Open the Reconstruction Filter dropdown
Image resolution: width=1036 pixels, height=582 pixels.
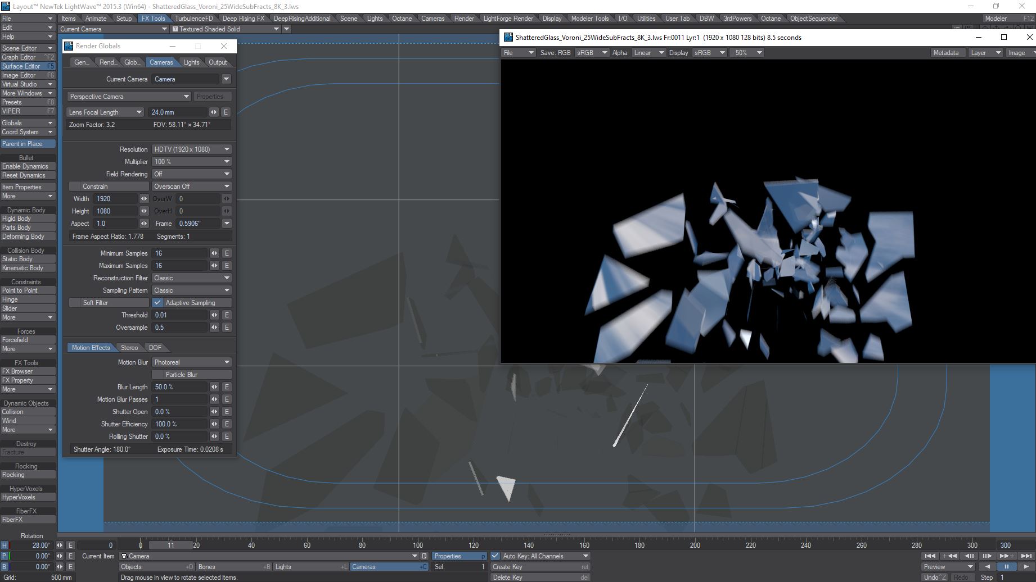click(192, 278)
